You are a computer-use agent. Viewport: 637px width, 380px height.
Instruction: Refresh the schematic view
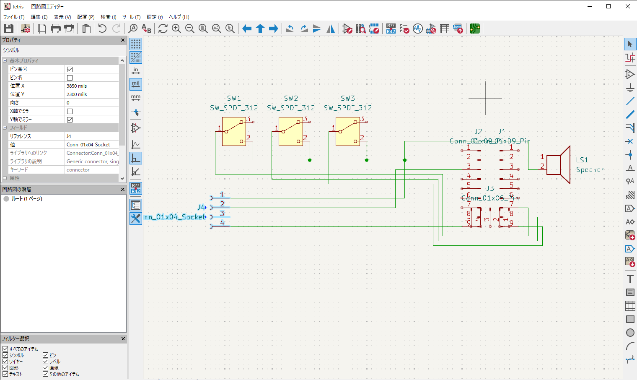tap(163, 29)
